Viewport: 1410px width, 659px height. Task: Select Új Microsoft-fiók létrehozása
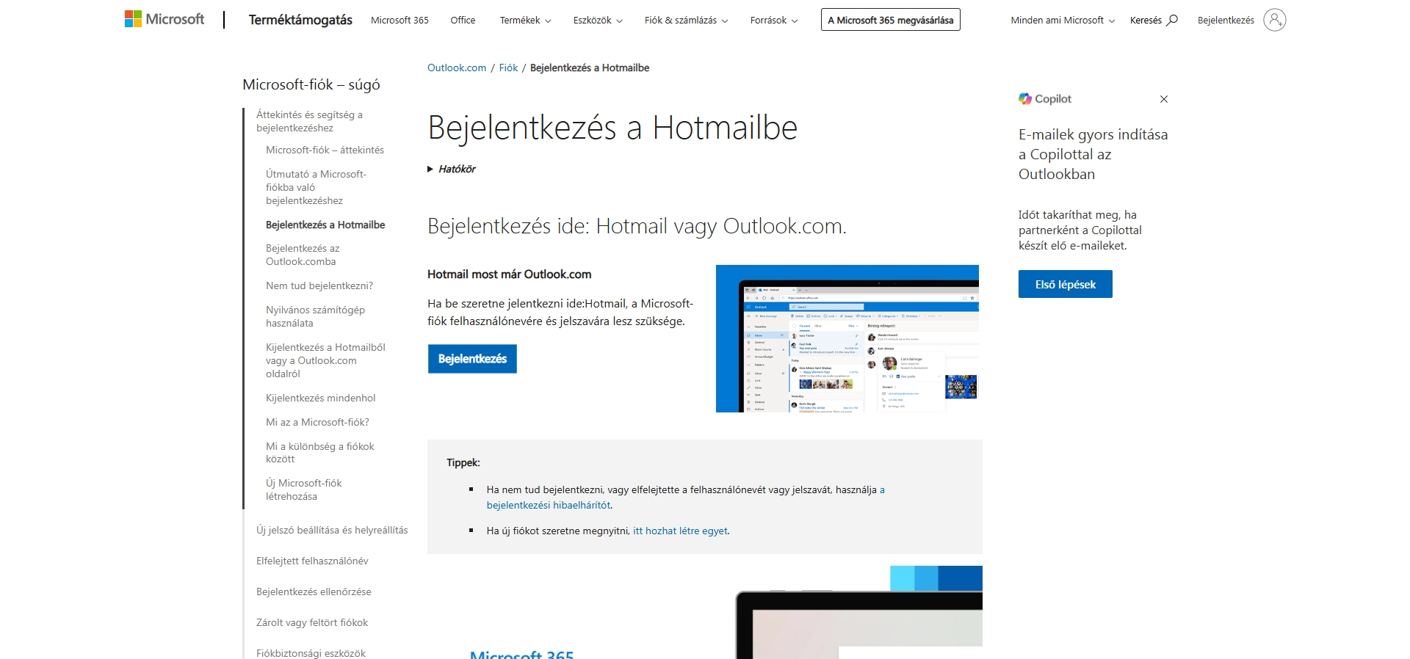[x=304, y=489]
